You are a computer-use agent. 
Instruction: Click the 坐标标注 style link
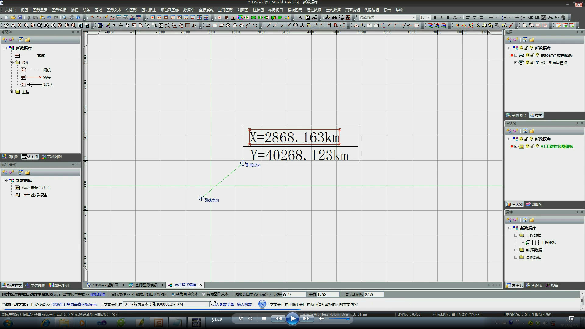[x=98, y=294]
